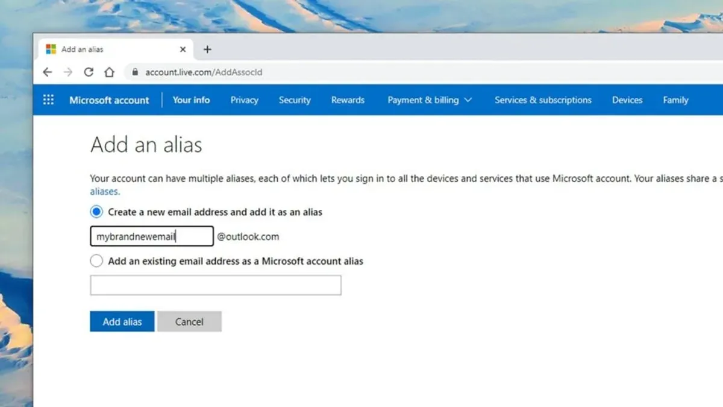
Task: Select the 'Add an alias' browser tab
Action: (x=116, y=49)
